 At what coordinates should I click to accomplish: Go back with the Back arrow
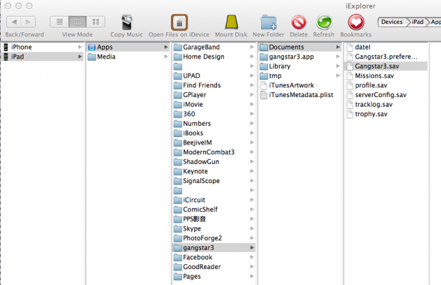tap(14, 21)
